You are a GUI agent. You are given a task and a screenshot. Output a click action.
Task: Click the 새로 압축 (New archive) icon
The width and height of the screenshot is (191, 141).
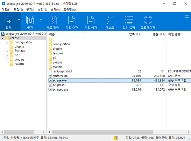coord(53,20)
